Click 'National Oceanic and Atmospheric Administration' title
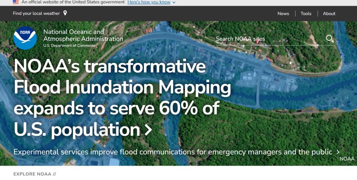Viewport: 357px width, 180px height. pyautogui.click(x=83, y=35)
